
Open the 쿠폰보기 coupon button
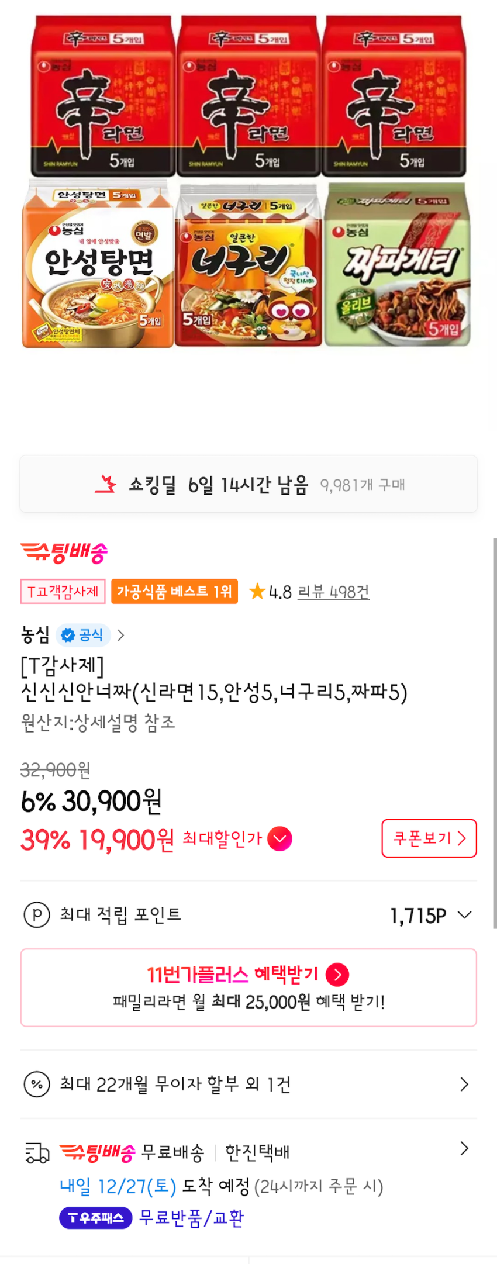point(429,838)
